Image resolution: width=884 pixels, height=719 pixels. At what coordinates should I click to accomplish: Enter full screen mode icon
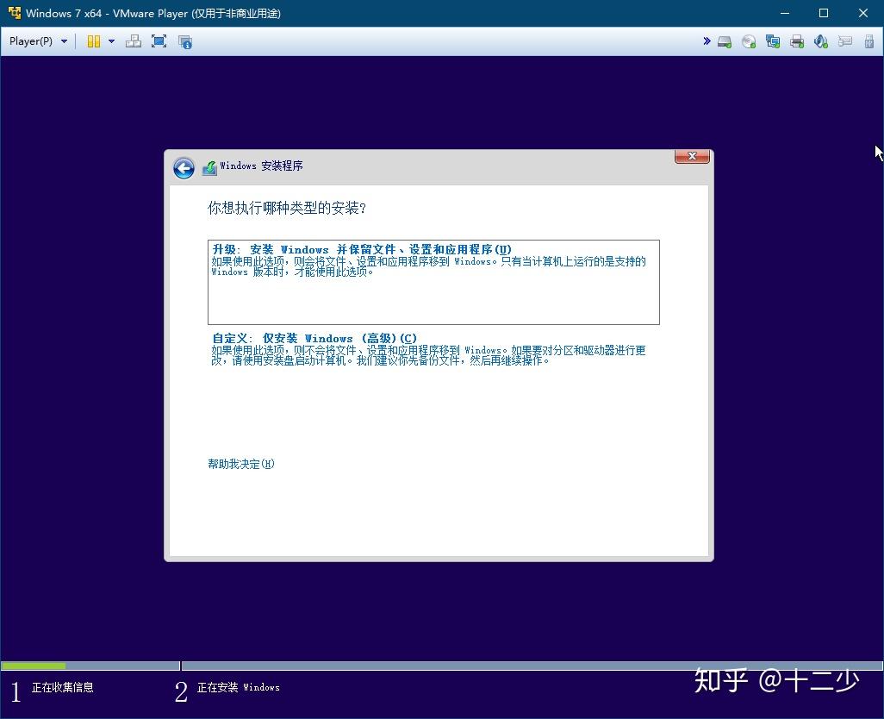click(x=159, y=41)
